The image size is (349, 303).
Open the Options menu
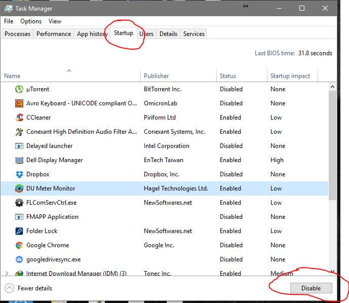point(31,21)
